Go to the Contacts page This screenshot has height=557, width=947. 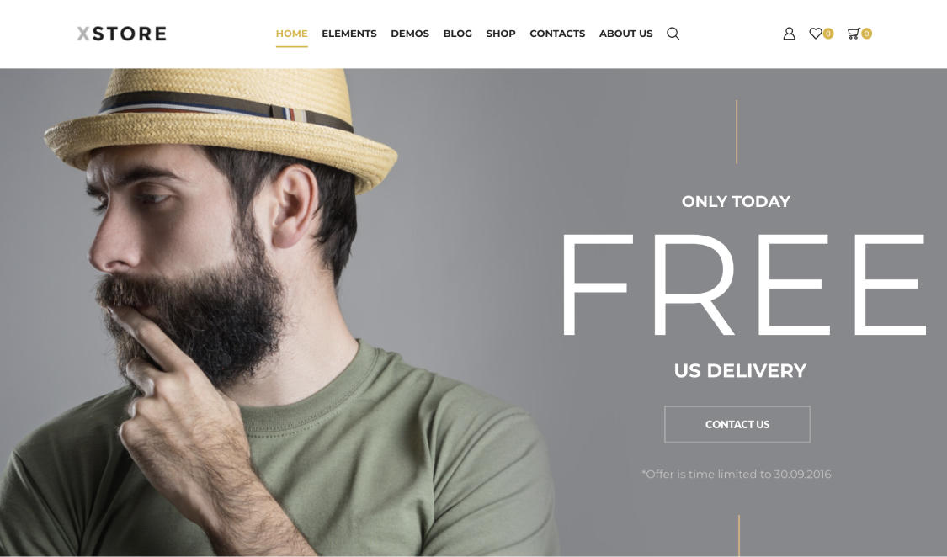557,34
